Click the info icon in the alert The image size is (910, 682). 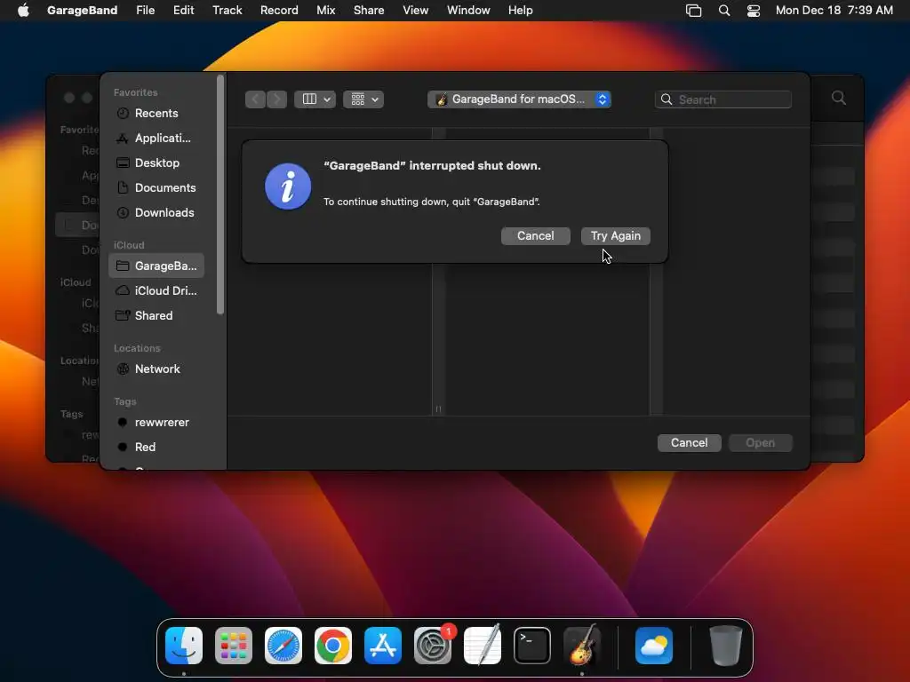click(x=288, y=186)
